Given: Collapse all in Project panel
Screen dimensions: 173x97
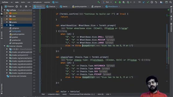Looking at the screenshot, I should click(x=21, y=6).
